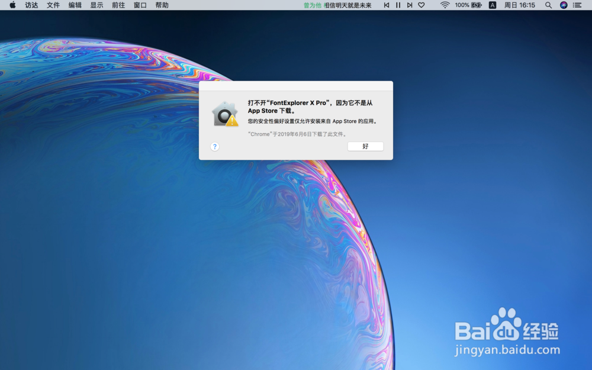Click the Chrome download date line
The height and width of the screenshot is (370, 592).
pyautogui.click(x=298, y=134)
